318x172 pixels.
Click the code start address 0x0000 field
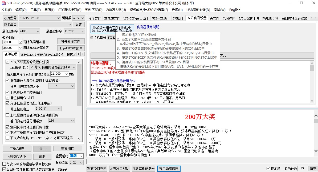10,42
